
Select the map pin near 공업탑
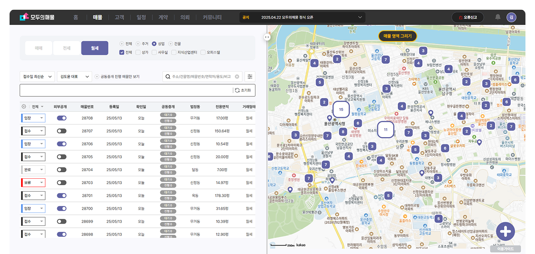(x=332, y=180)
